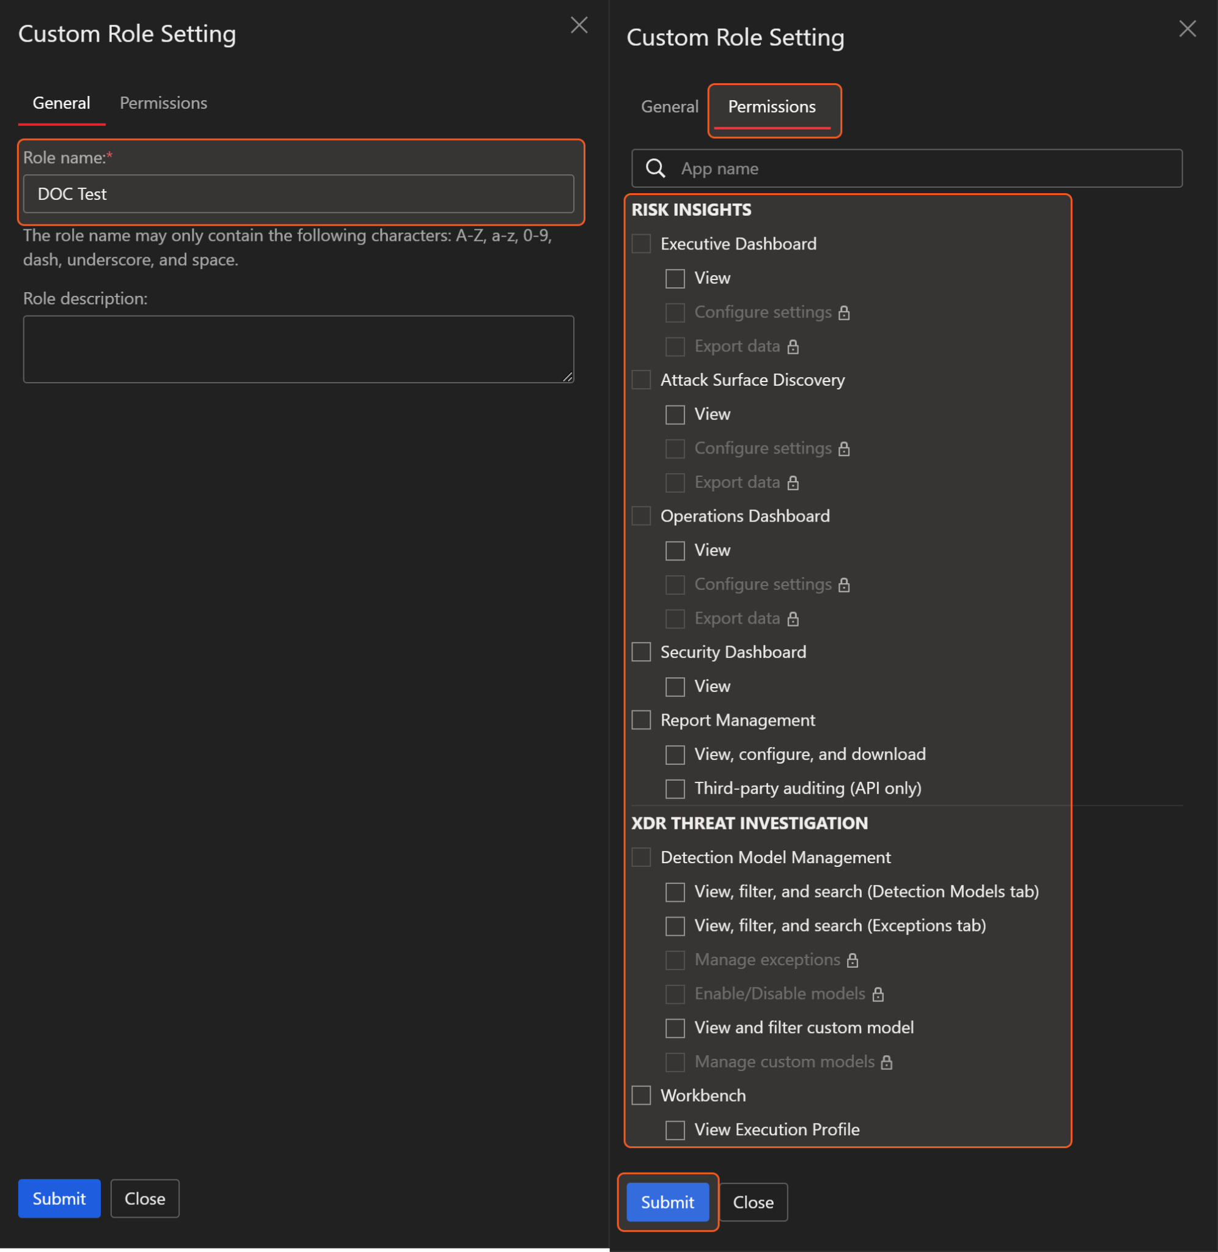Click the Role name input field

point(298,194)
